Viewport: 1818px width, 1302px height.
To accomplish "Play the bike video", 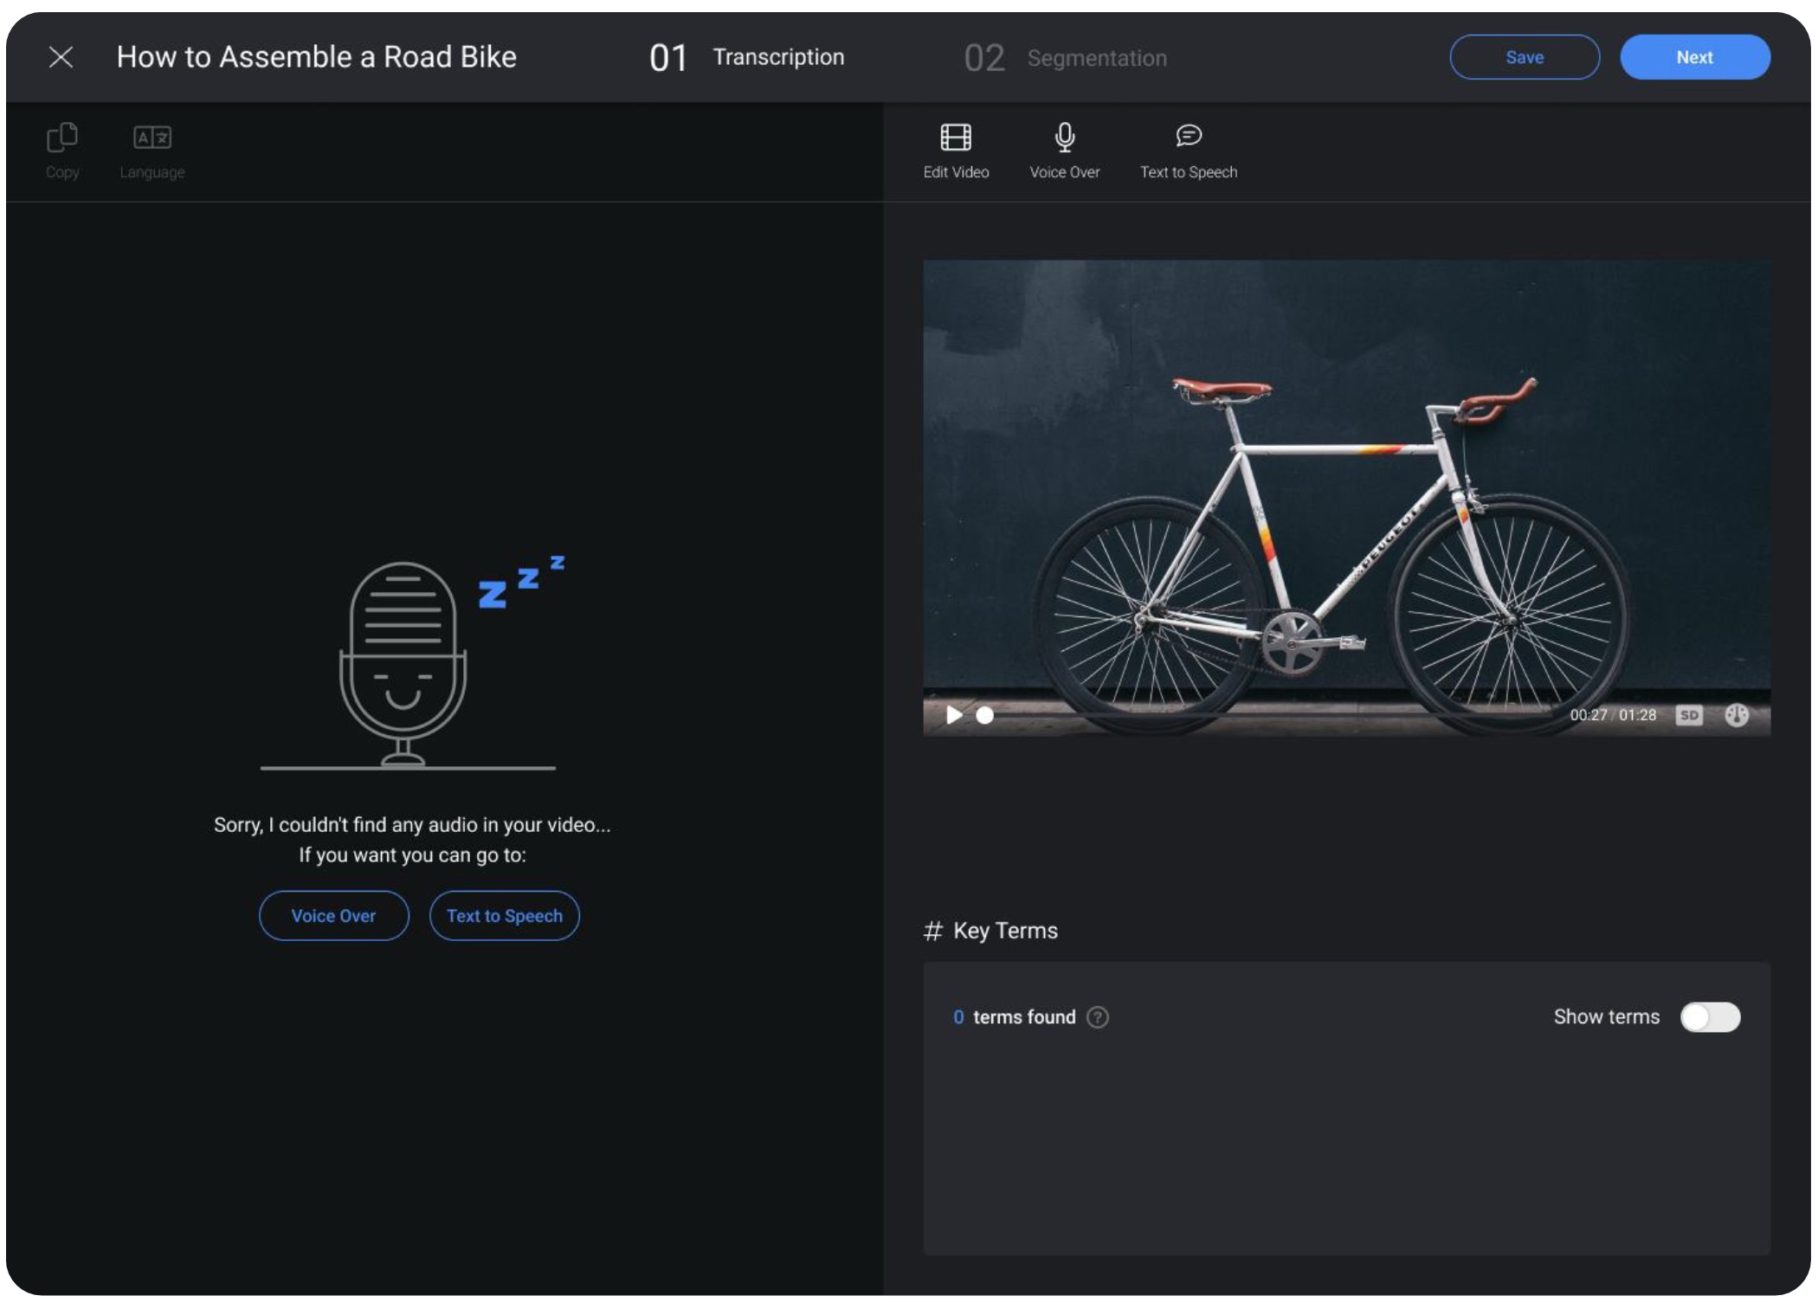I will coord(953,715).
